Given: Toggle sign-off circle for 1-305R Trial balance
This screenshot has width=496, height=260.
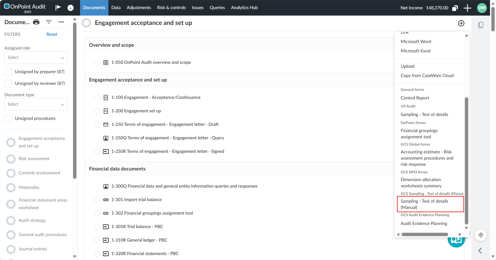Looking at the screenshot, I should click(x=97, y=227).
